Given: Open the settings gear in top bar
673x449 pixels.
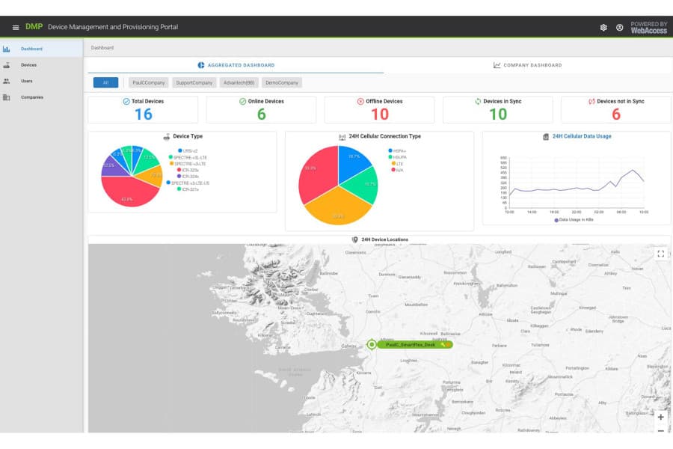Looking at the screenshot, I should coord(603,28).
